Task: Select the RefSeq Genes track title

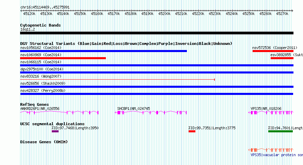Action: click(x=34, y=104)
